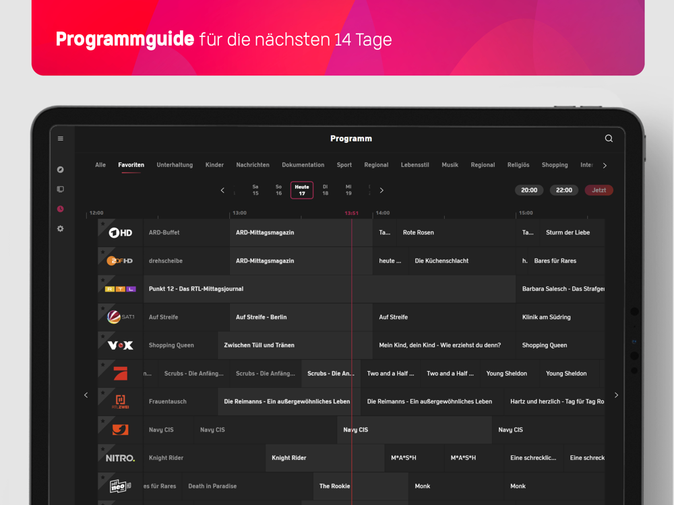Toggle favorite star on RTL row

[102, 280]
